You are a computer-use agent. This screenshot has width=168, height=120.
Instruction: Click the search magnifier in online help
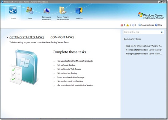point(162,32)
